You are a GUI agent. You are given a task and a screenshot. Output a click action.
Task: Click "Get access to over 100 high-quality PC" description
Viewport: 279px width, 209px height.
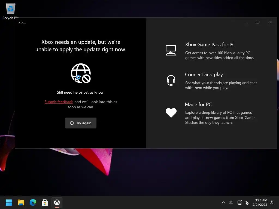click(220, 55)
